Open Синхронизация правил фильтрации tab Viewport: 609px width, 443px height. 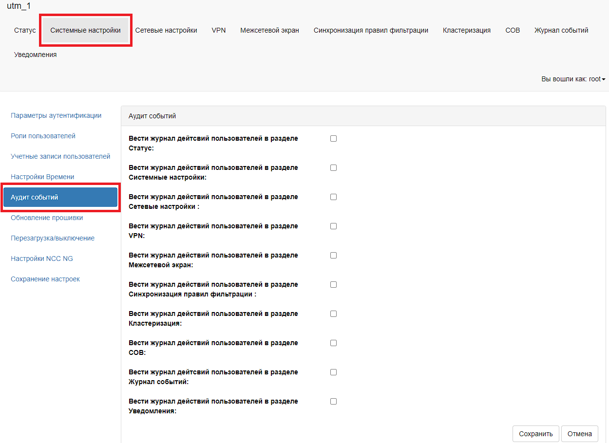point(371,30)
